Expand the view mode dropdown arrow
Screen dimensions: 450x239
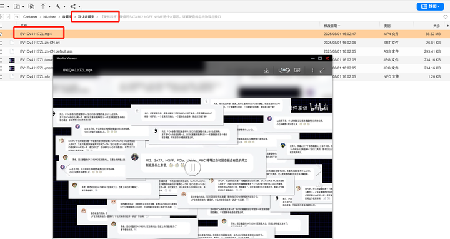click(x=8, y=6)
